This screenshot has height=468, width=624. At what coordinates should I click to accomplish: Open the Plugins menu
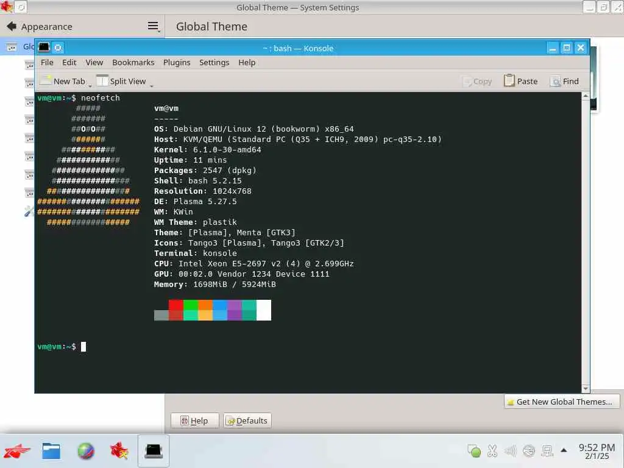(x=177, y=63)
